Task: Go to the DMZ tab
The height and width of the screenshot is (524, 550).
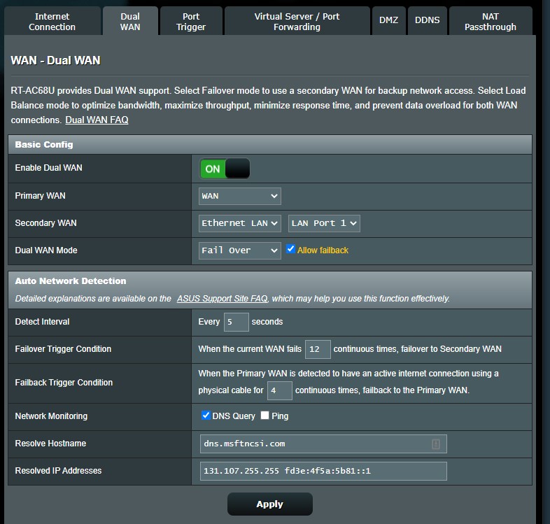Action: (x=388, y=20)
